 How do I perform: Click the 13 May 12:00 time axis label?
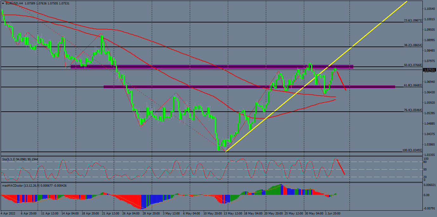[x=233, y=214]
